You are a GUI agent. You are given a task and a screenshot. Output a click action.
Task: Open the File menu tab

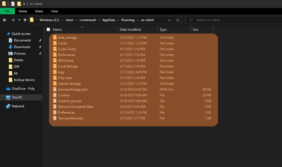point(7,11)
